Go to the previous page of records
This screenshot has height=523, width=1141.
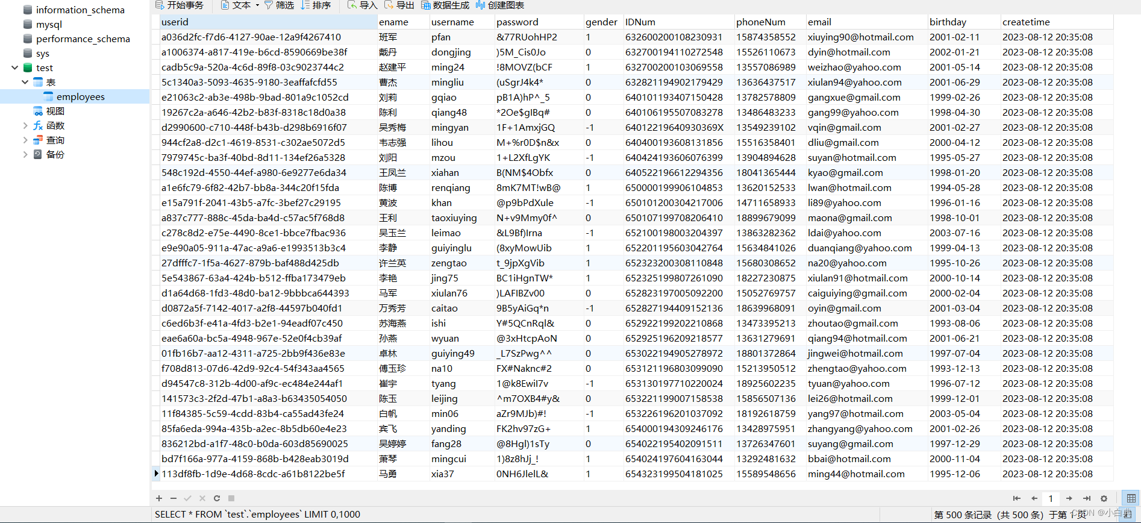tap(1034, 498)
